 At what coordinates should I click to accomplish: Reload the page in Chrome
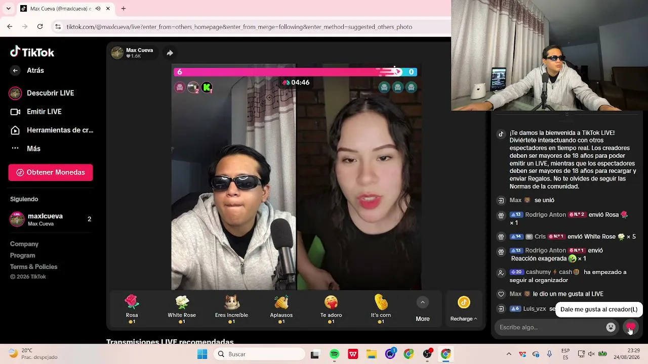tap(40, 27)
